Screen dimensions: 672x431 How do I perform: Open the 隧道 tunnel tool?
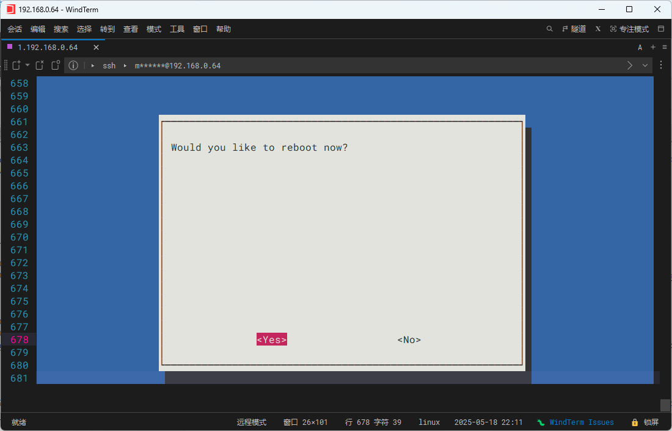click(x=574, y=29)
